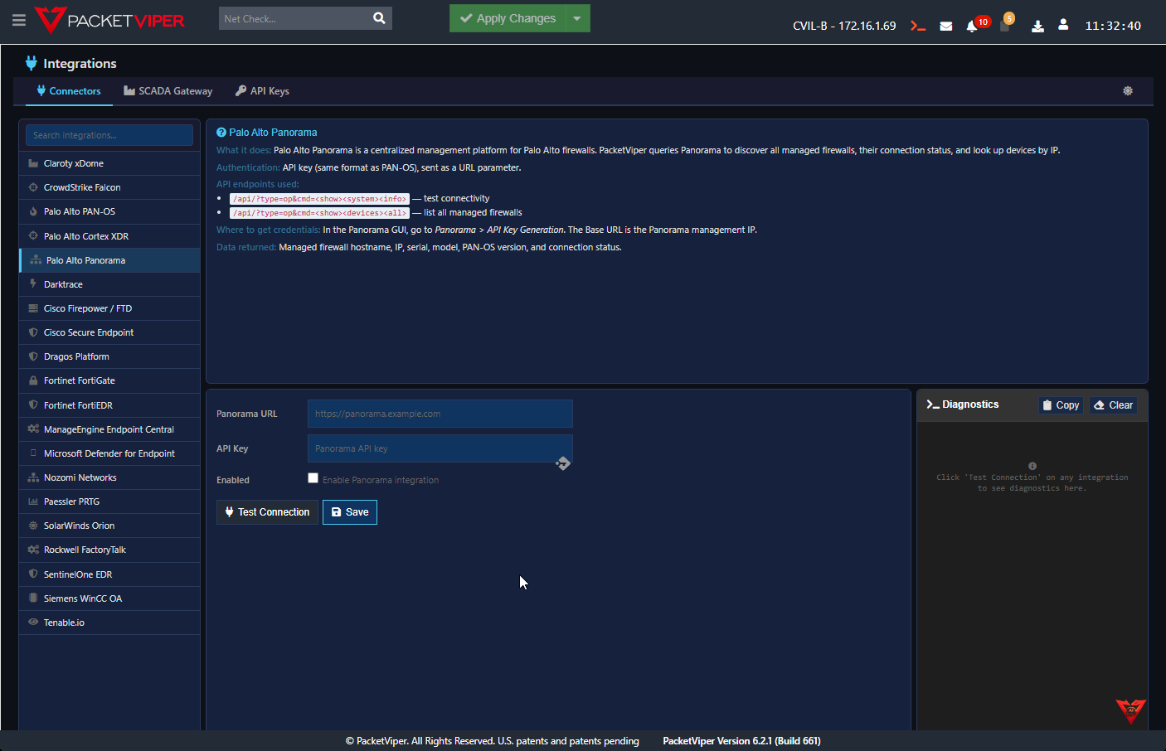Click the Test Connection button

[x=267, y=512]
